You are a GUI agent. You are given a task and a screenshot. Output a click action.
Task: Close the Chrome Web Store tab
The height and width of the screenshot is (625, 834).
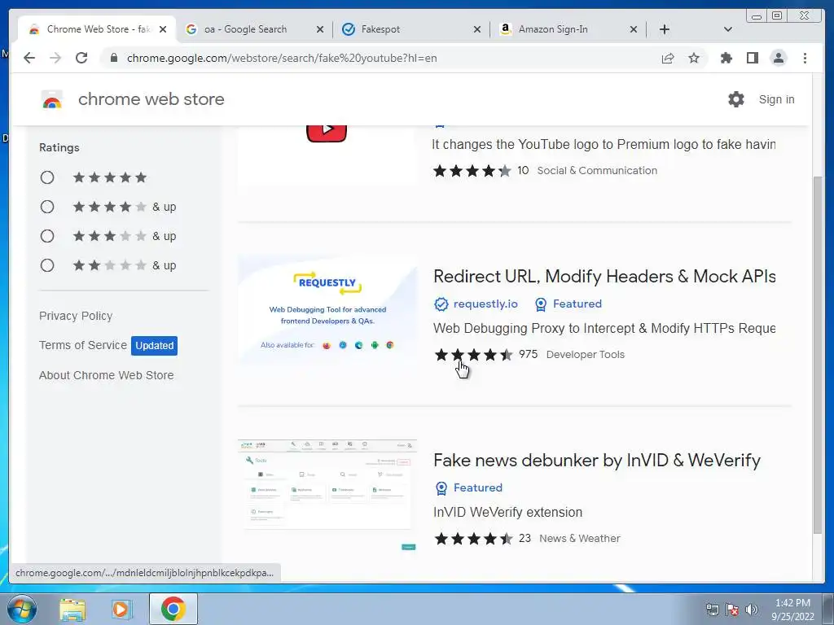pyautogui.click(x=163, y=29)
